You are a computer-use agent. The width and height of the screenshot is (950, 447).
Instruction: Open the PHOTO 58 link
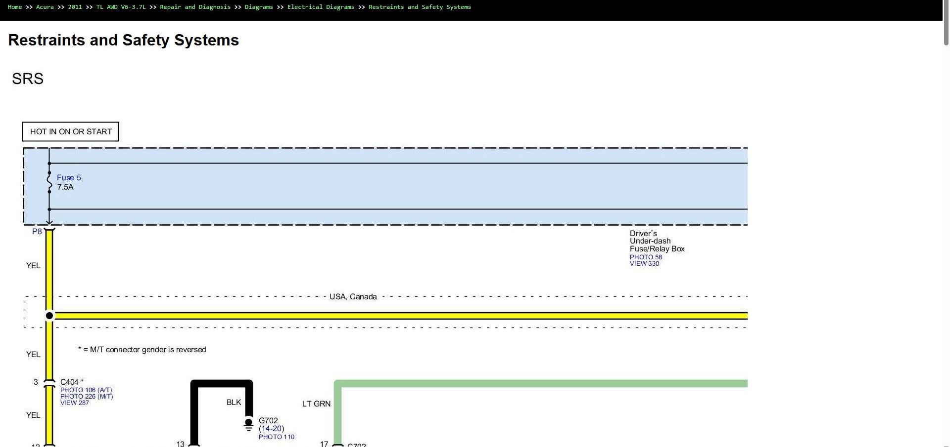[x=646, y=257]
